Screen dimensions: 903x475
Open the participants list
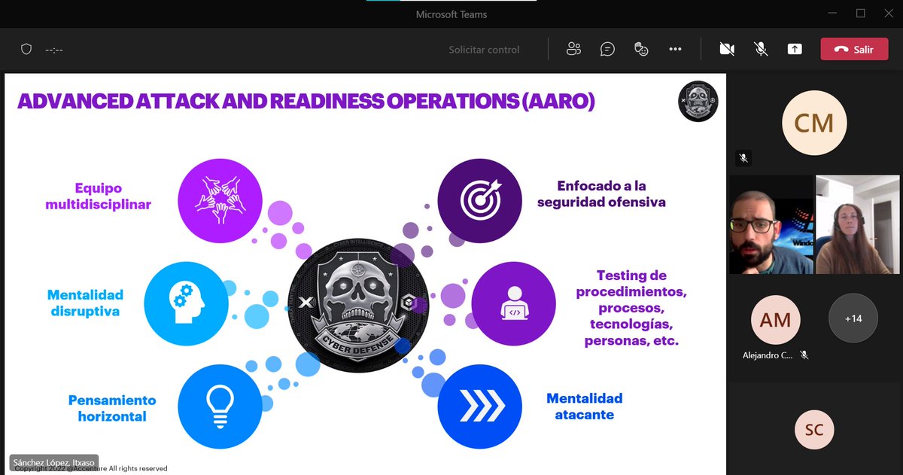573,48
